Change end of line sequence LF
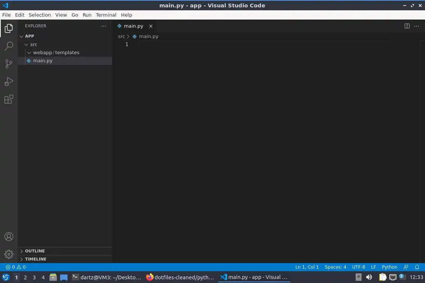Screen dimensions: 425x283 373,267
